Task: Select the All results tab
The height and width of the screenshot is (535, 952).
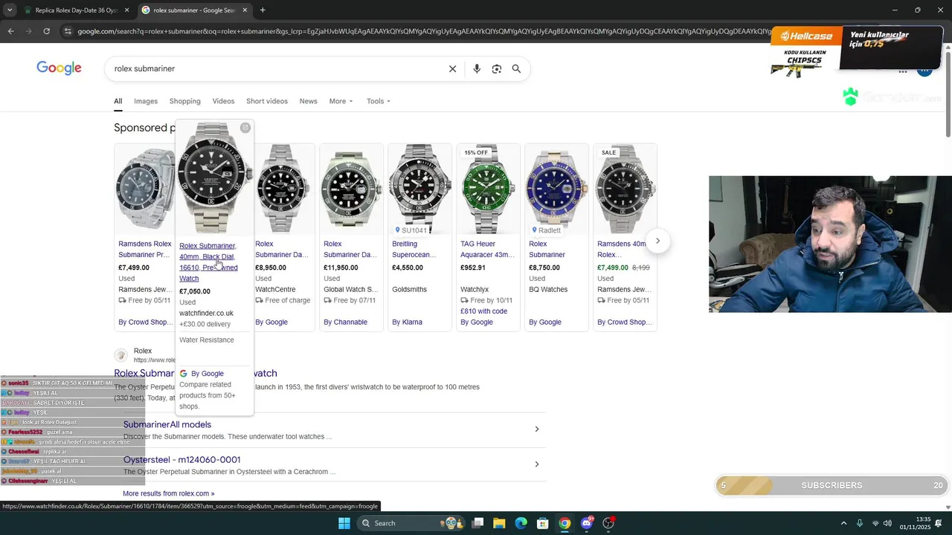Action: [118, 101]
